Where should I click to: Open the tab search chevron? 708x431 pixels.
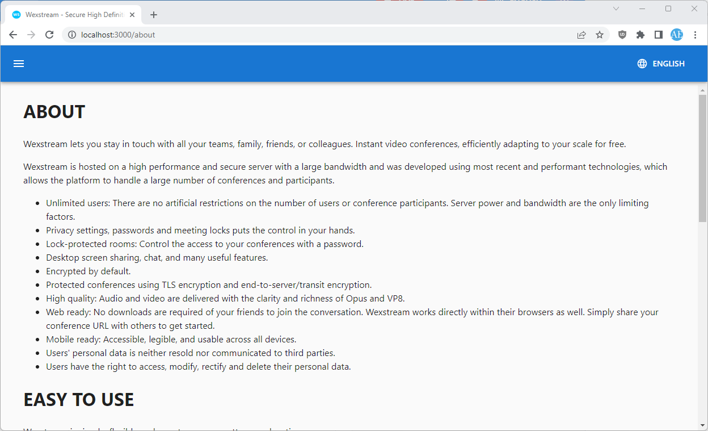tap(616, 9)
